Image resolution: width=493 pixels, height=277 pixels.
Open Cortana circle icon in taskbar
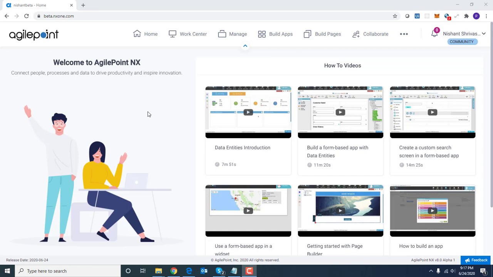coord(128,271)
